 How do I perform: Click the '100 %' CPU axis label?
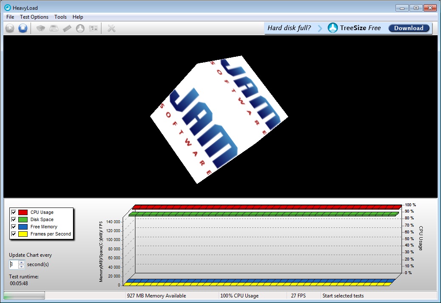(x=410, y=205)
